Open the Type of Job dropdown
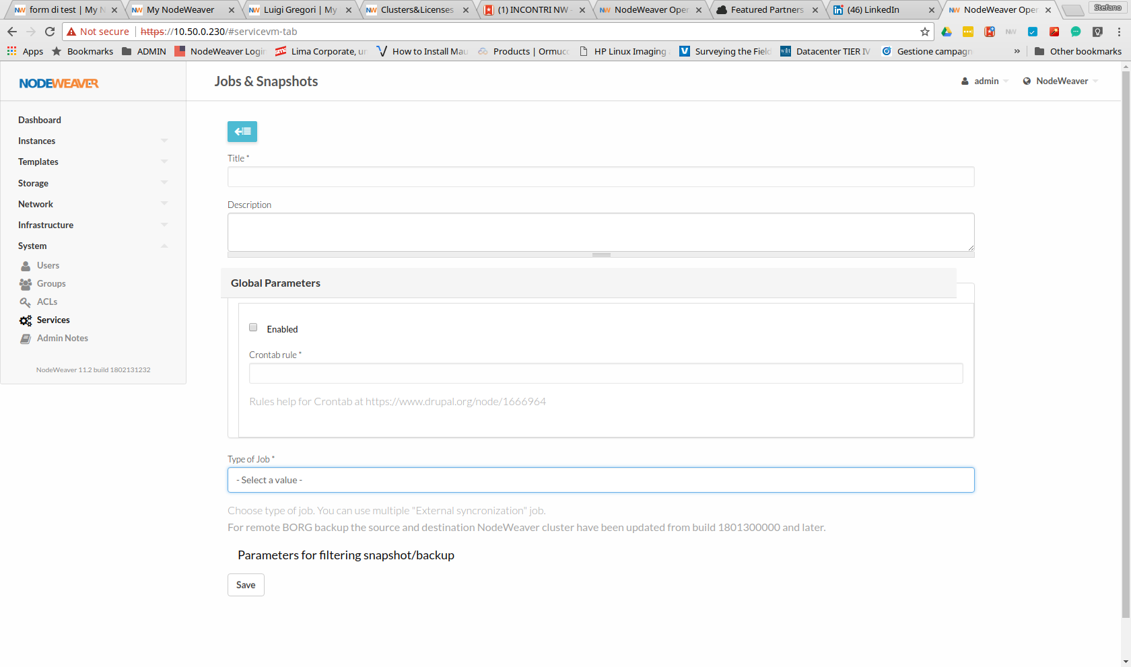1131x667 pixels. tap(601, 480)
